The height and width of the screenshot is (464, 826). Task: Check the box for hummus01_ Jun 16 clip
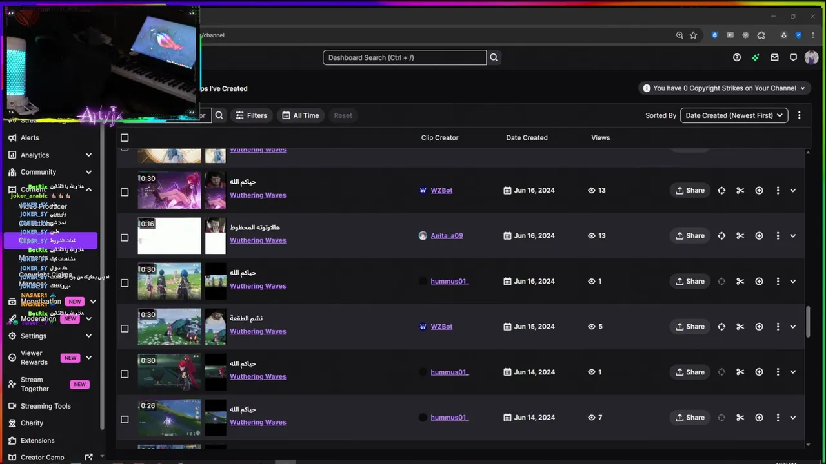pos(125,283)
